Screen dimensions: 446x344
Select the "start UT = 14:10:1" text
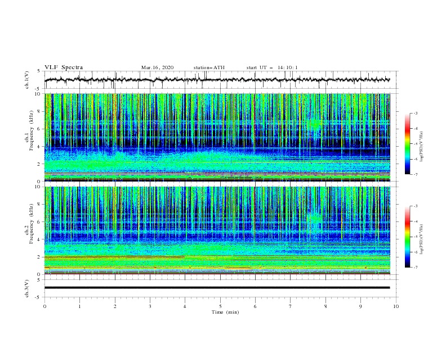tap(272, 67)
